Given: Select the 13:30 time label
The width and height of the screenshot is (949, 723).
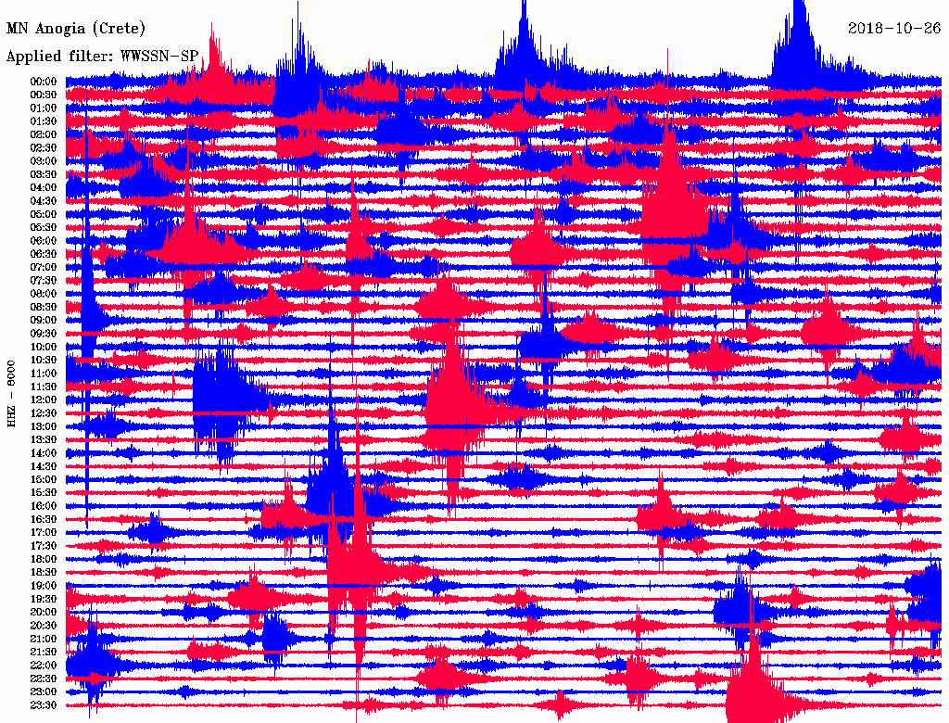Looking at the screenshot, I should pyautogui.click(x=44, y=440).
